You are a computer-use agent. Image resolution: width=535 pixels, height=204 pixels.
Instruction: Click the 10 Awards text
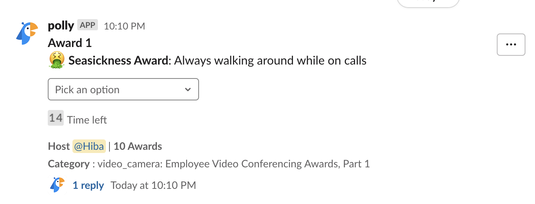pyautogui.click(x=138, y=146)
